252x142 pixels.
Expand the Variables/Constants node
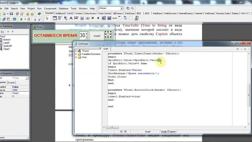[76, 54]
